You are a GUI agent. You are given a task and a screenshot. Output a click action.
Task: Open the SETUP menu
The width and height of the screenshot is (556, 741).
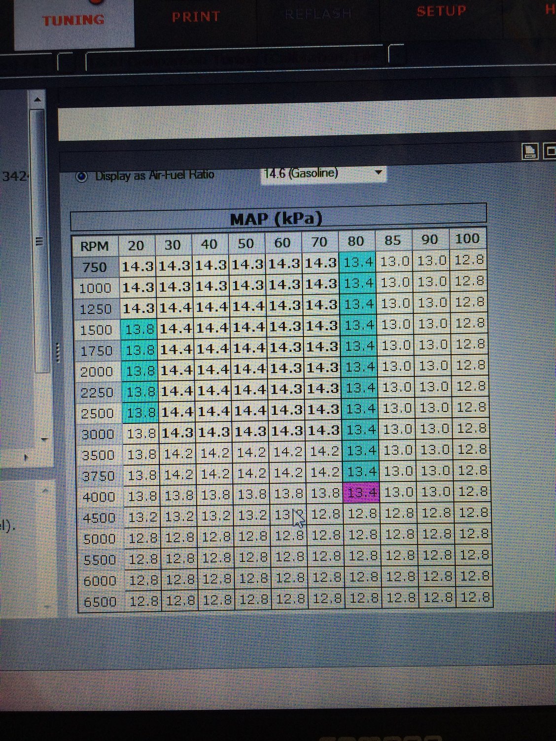[441, 11]
